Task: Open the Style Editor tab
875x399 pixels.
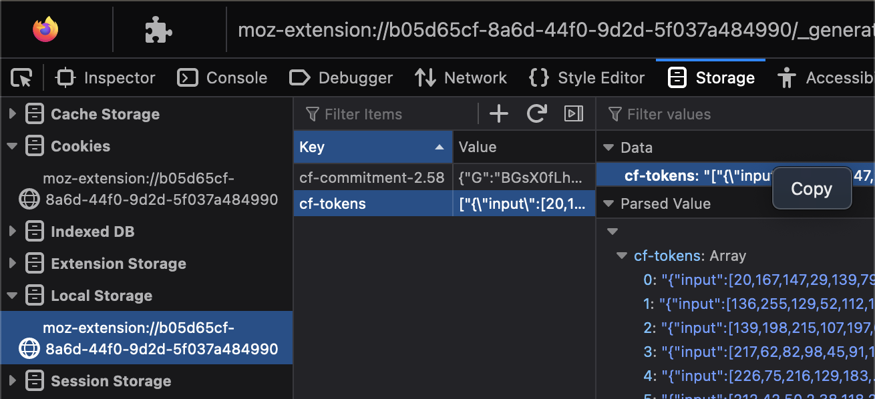Action: (587, 78)
